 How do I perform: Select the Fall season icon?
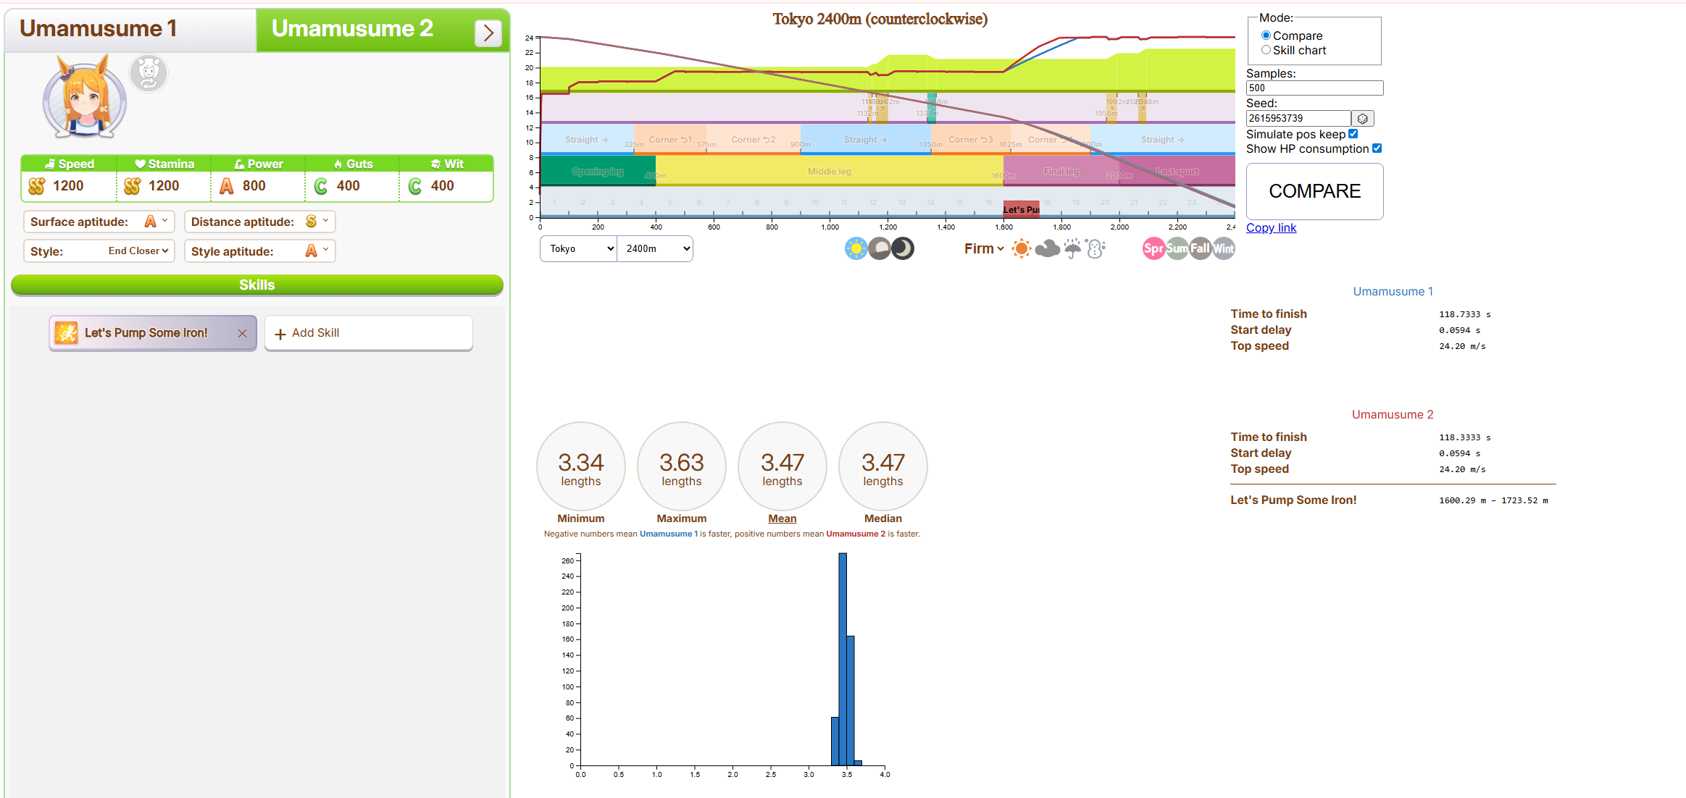coord(1201,248)
